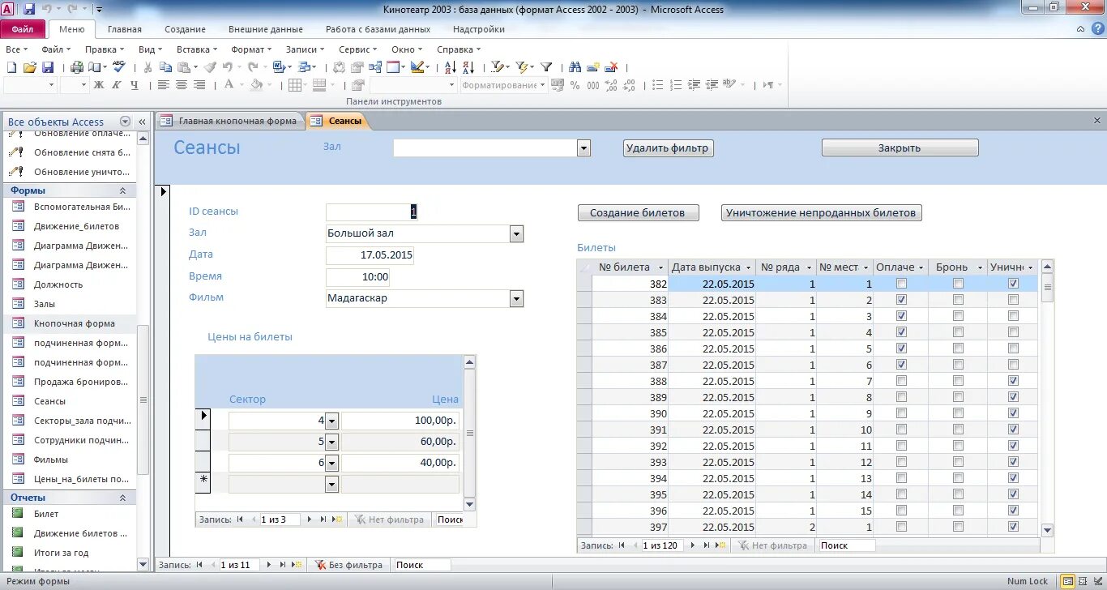Click the bulleted list icon
The width and height of the screenshot is (1107, 590).
click(x=658, y=84)
